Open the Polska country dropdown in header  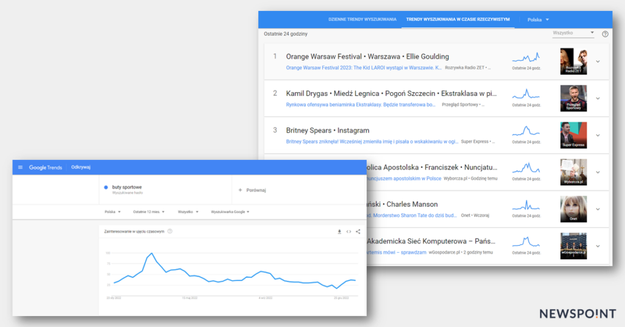[x=538, y=20]
